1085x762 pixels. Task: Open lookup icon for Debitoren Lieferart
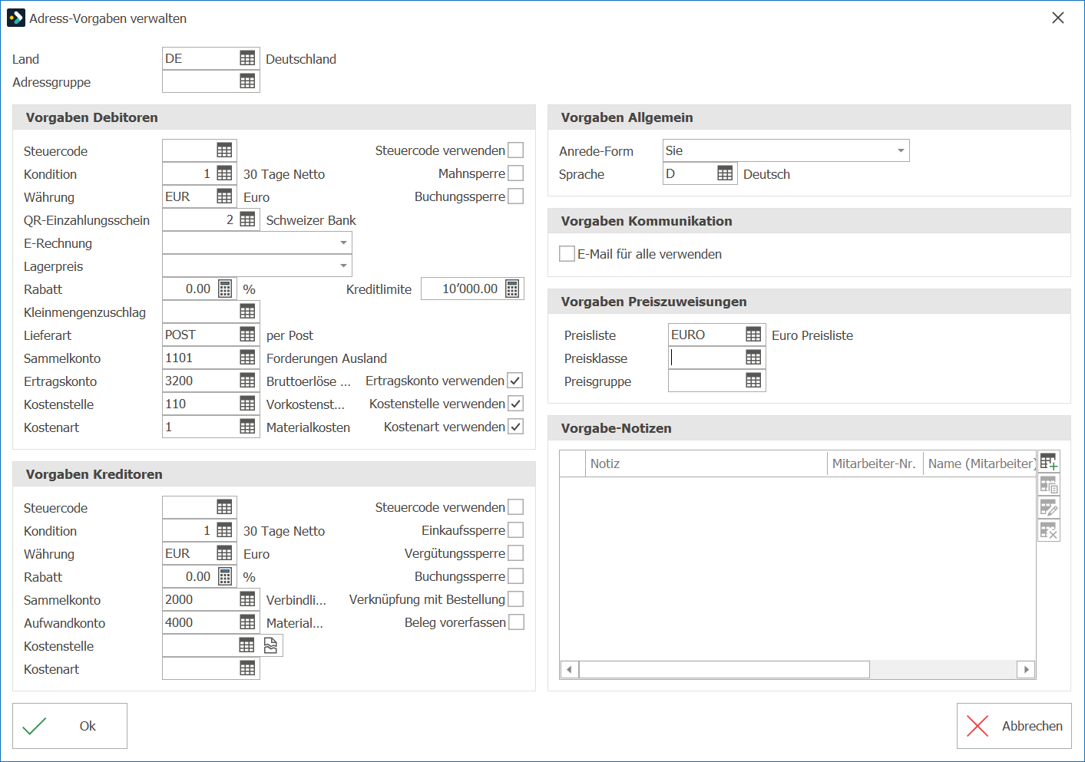point(247,335)
